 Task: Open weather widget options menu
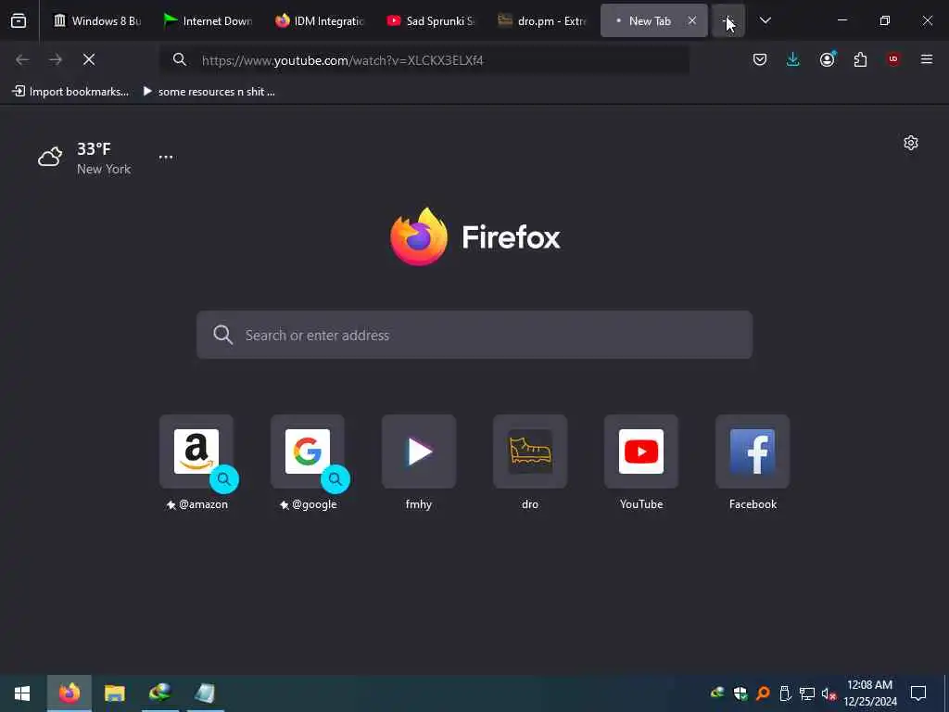tap(166, 157)
